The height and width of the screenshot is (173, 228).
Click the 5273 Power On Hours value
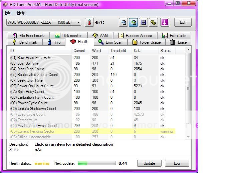[138, 86]
